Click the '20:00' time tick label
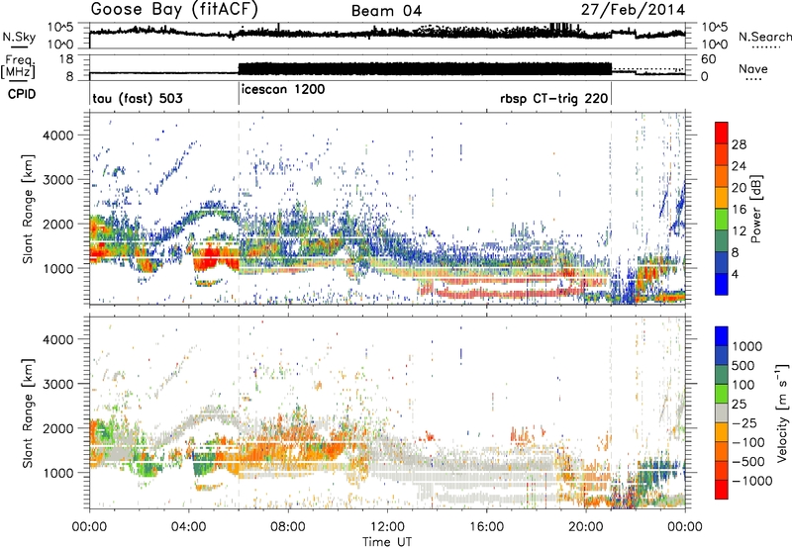The image size is (792, 548). (585, 527)
